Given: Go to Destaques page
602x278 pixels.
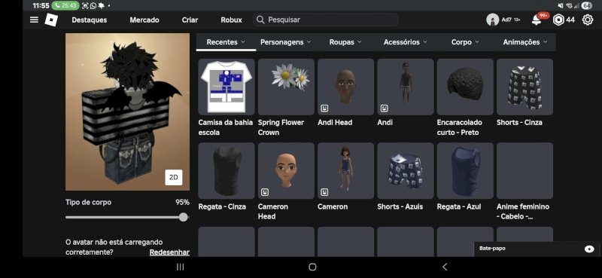Looking at the screenshot, I should (x=90, y=20).
